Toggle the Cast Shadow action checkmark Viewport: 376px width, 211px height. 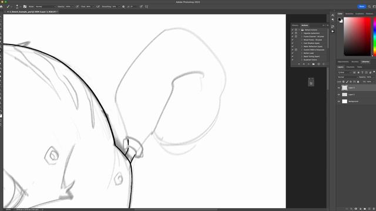pos(293,43)
